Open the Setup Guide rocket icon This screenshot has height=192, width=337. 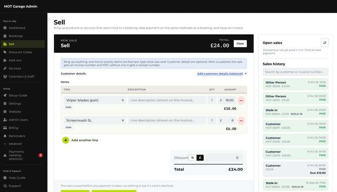tap(5, 95)
